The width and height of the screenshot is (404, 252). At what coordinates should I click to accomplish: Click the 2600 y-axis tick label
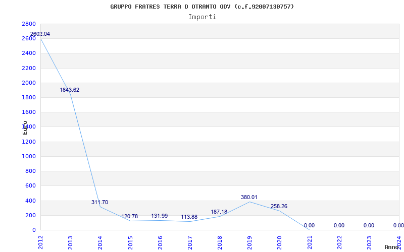pos(29,39)
